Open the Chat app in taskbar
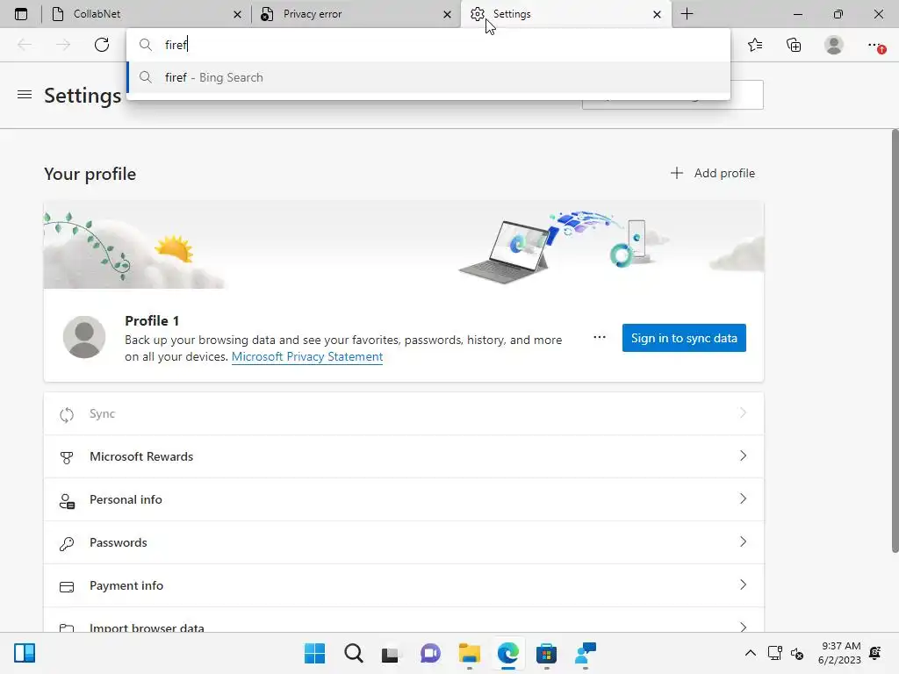The height and width of the screenshot is (674, 899). tap(430, 653)
